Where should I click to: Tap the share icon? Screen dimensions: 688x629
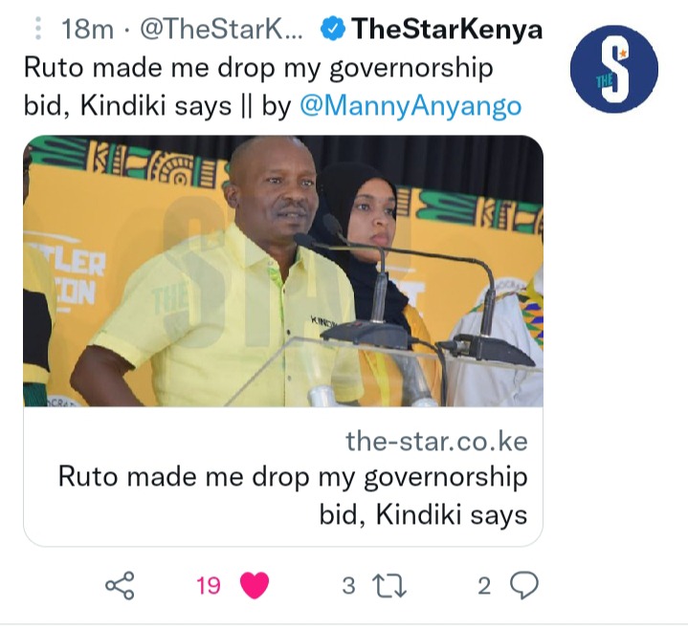pos(120,585)
